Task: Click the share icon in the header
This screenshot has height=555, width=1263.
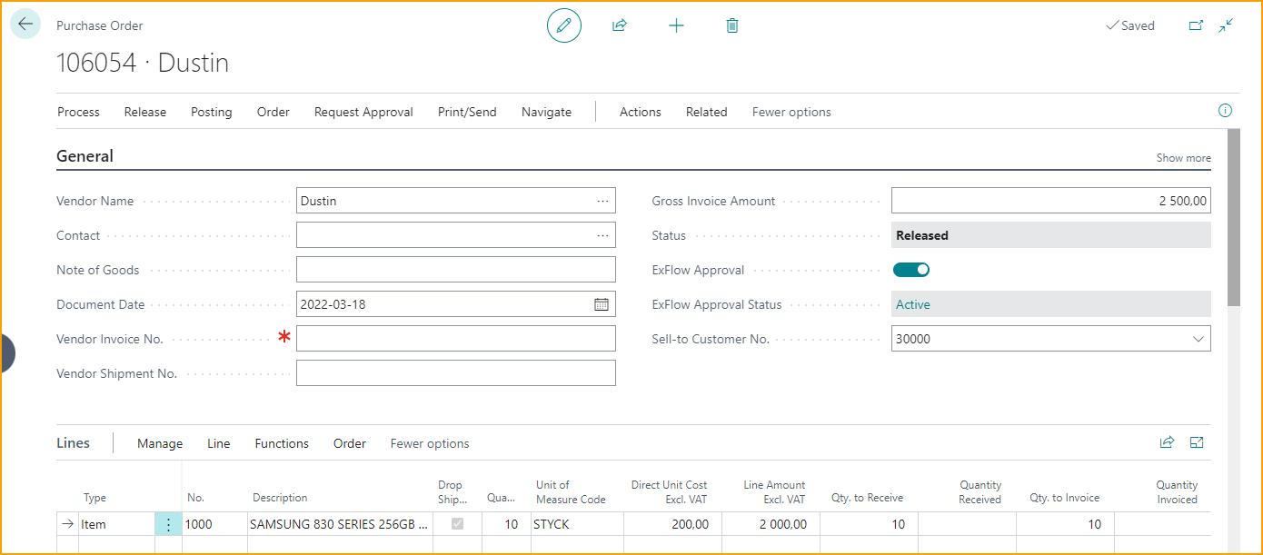Action: pyautogui.click(x=620, y=25)
